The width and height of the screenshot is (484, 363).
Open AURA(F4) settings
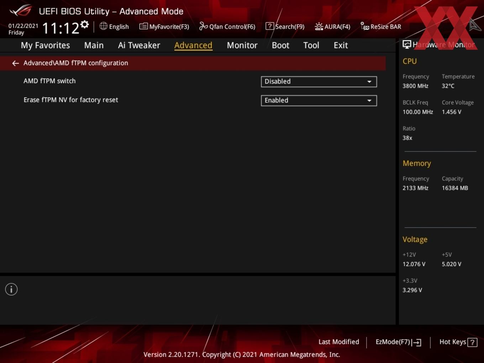pos(332,26)
